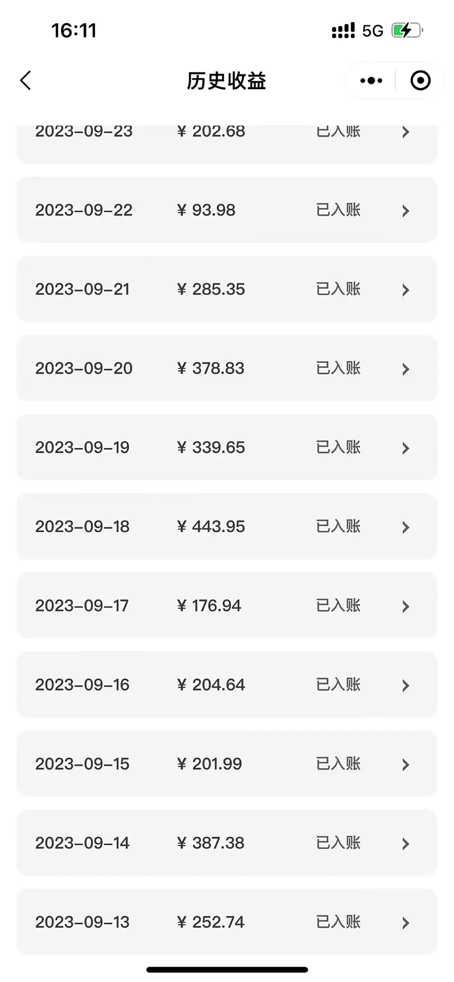The height and width of the screenshot is (982, 454).
Task: Tap the back arrow icon
Action: (26, 80)
